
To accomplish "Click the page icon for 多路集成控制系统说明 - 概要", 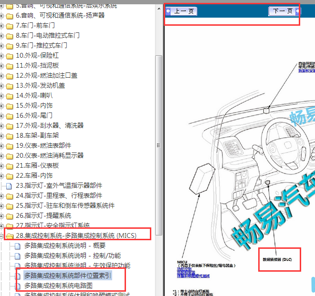I will tap(18, 246).
